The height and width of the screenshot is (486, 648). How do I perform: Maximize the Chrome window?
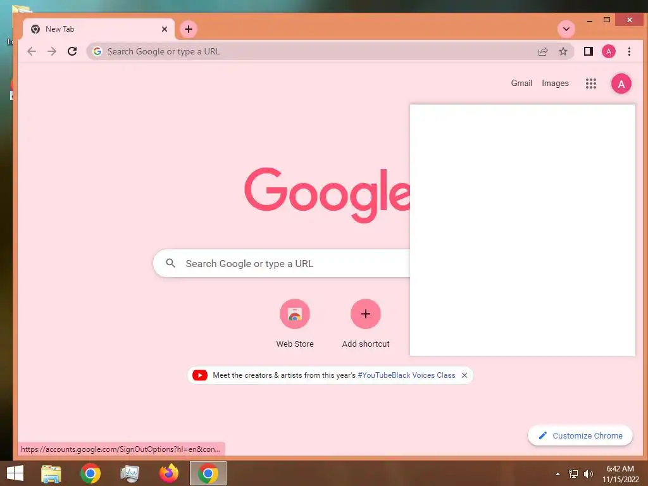tap(607, 20)
